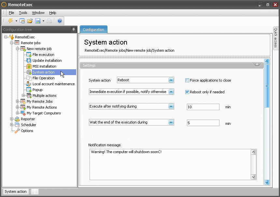This screenshot has width=280, height=197.
Task: Click the 10 min notify duration field
Action: (x=203, y=107)
